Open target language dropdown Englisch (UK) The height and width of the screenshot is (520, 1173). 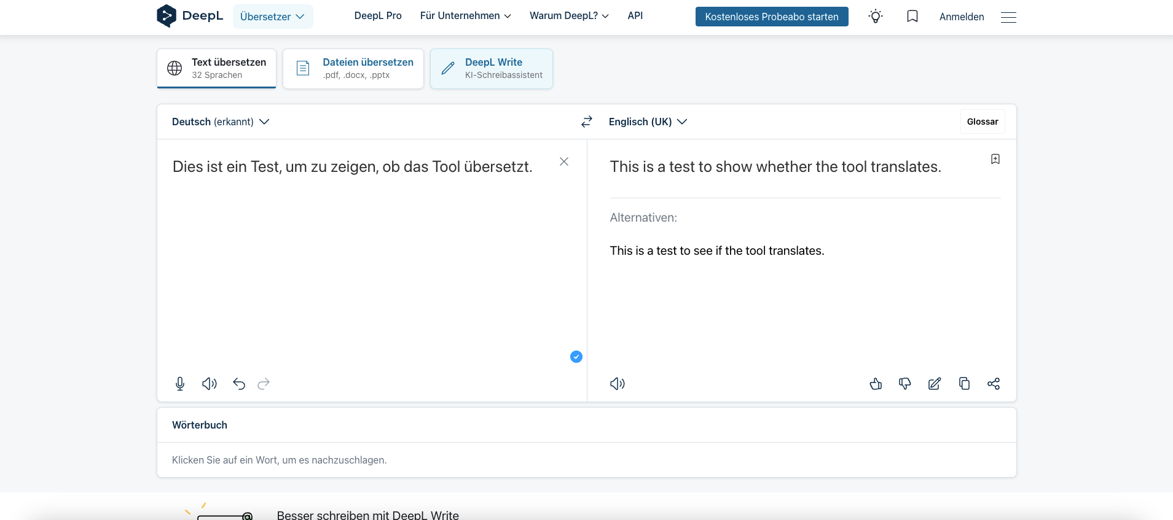648,122
